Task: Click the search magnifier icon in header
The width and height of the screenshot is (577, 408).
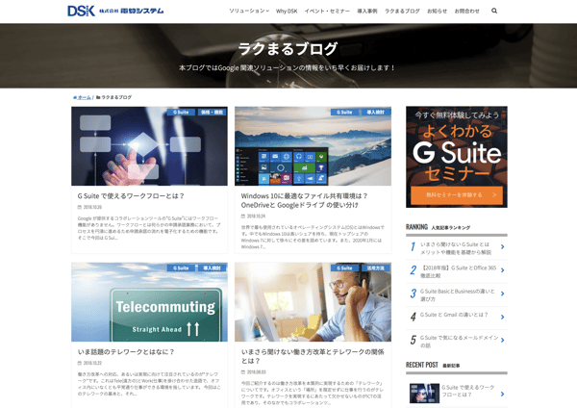Action: coord(494,11)
